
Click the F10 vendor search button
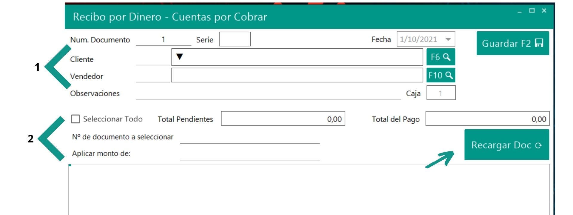[440, 75]
